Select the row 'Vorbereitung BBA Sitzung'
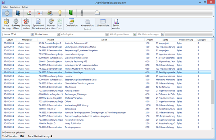This screenshot has width=216, height=140. point(107,105)
